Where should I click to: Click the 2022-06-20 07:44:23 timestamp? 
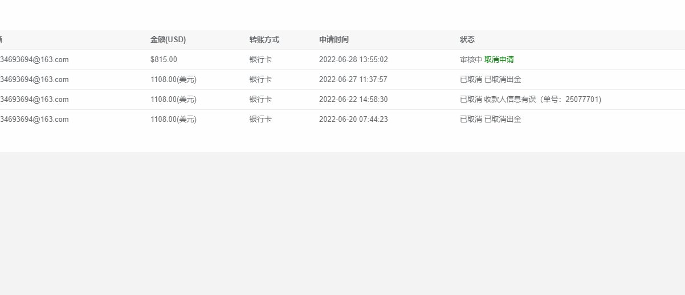coord(353,120)
